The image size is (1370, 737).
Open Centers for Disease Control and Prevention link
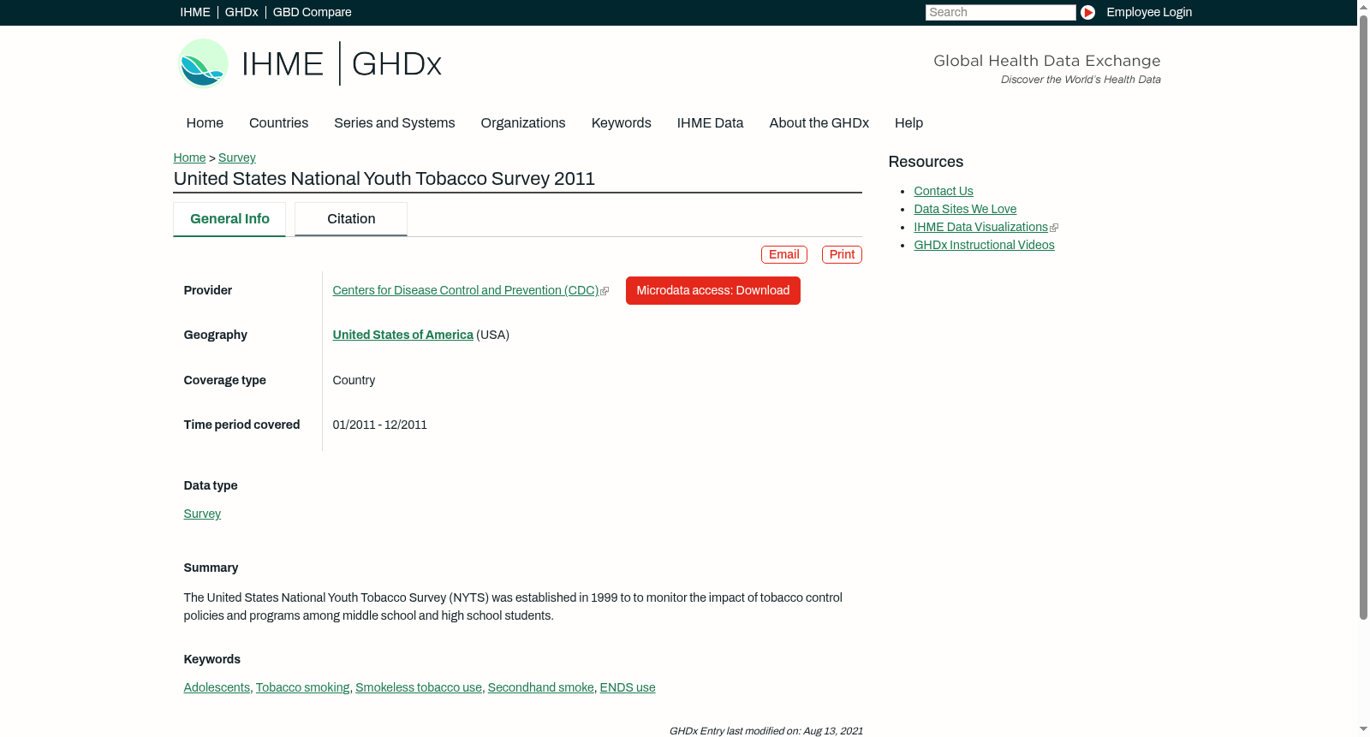[466, 290]
